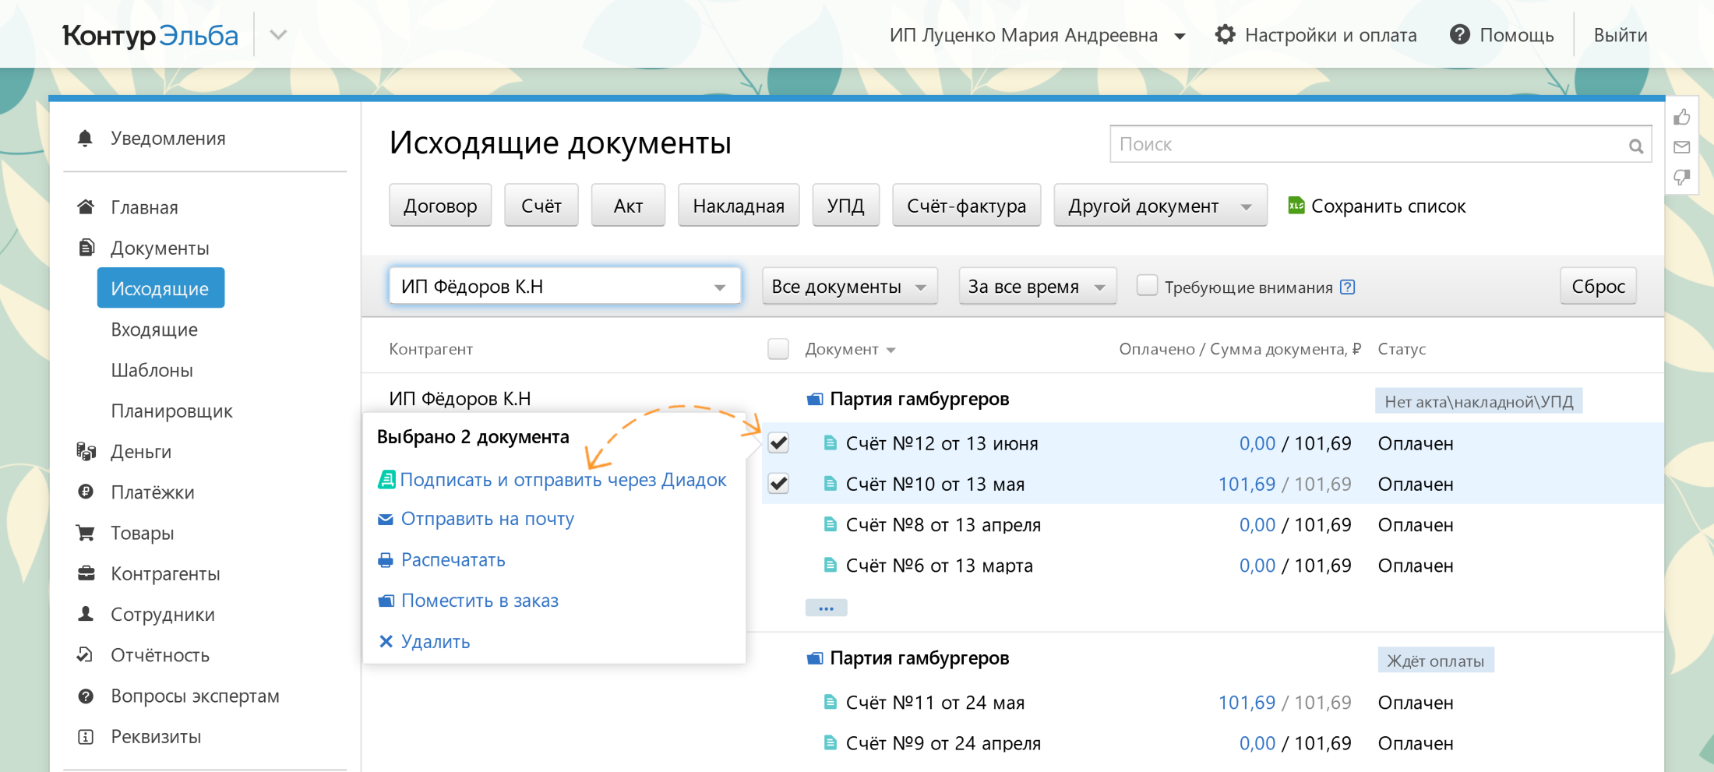Screen dimensions: 1714x772
Task: Open the Все документы dropdown
Action: 849,286
